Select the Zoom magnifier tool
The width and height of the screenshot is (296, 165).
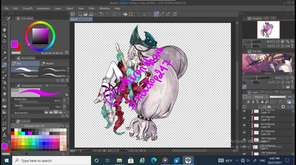tap(4, 24)
